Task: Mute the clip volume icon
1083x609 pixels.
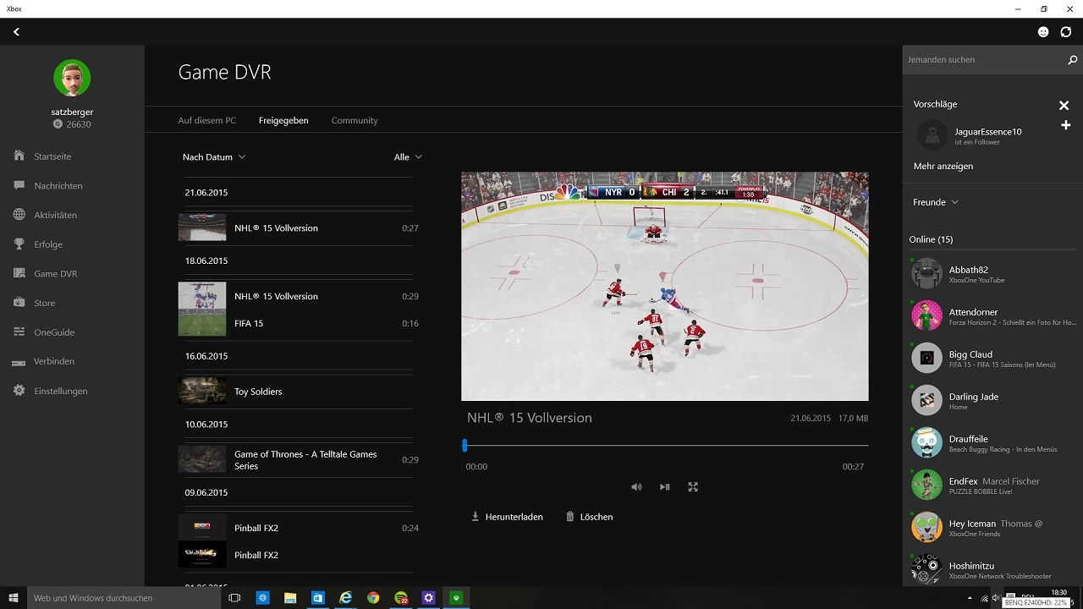Action: pyautogui.click(x=636, y=487)
